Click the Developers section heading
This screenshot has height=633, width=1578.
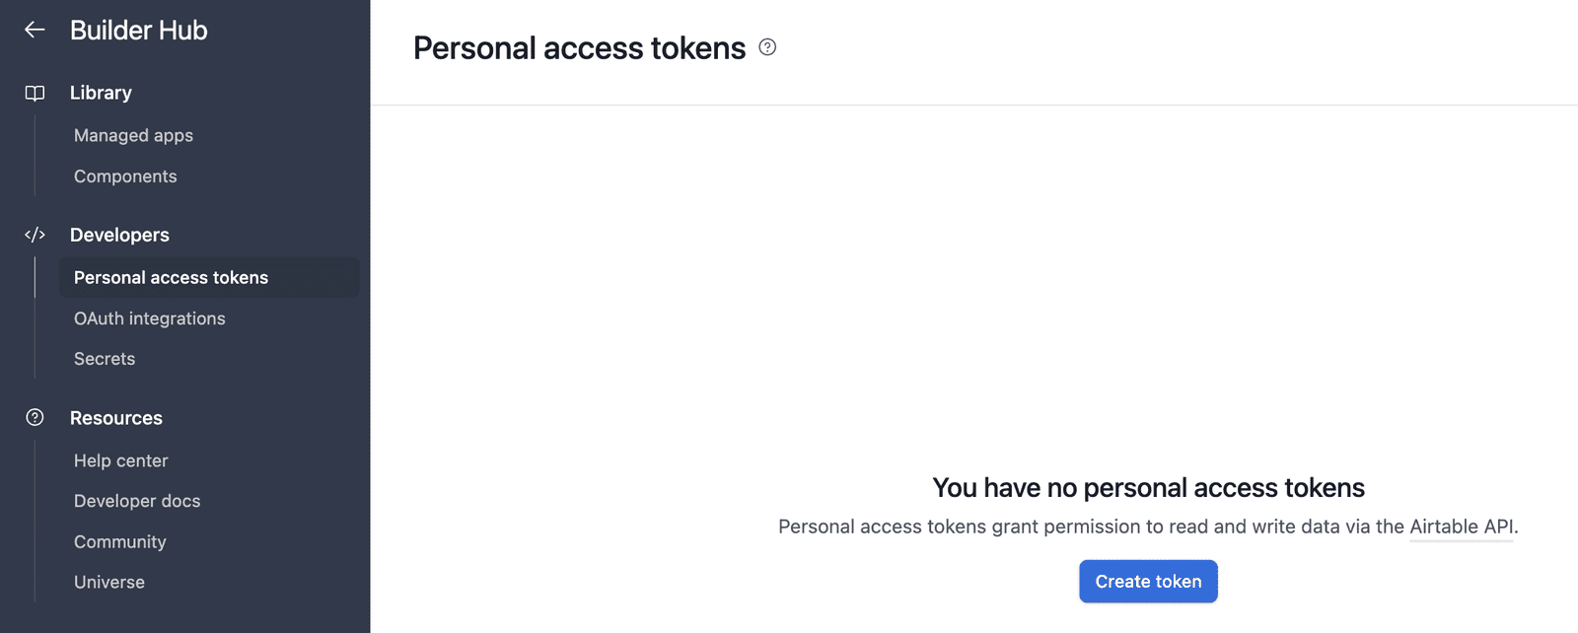tap(119, 235)
